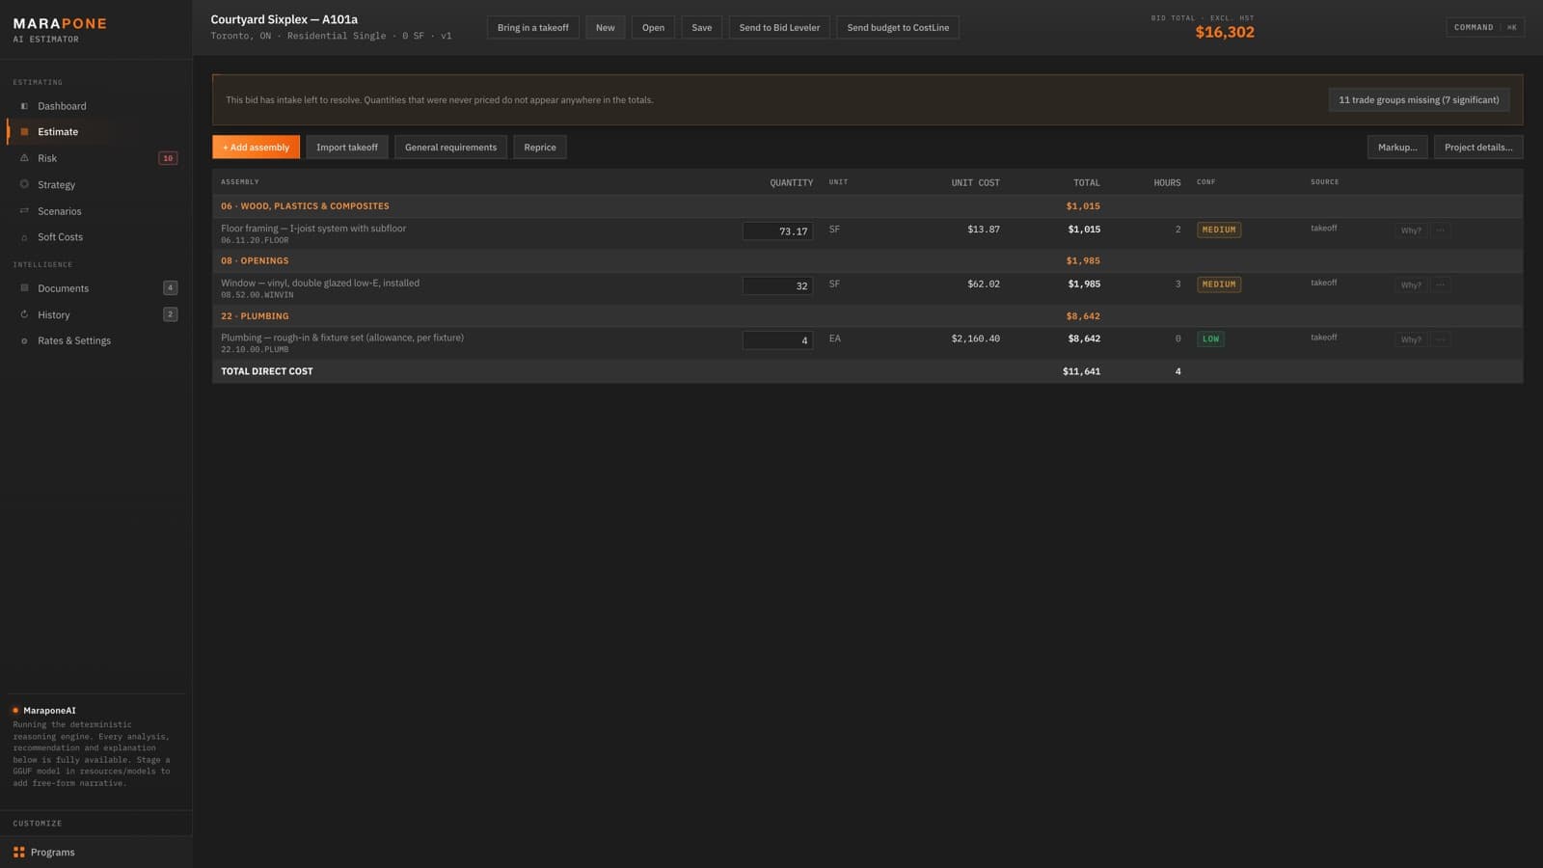1543x868 pixels.
Task: Open the Markup dialog
Action: 1397,147
